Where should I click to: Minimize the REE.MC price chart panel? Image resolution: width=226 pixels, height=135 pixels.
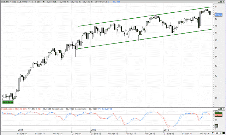[219, 2]
